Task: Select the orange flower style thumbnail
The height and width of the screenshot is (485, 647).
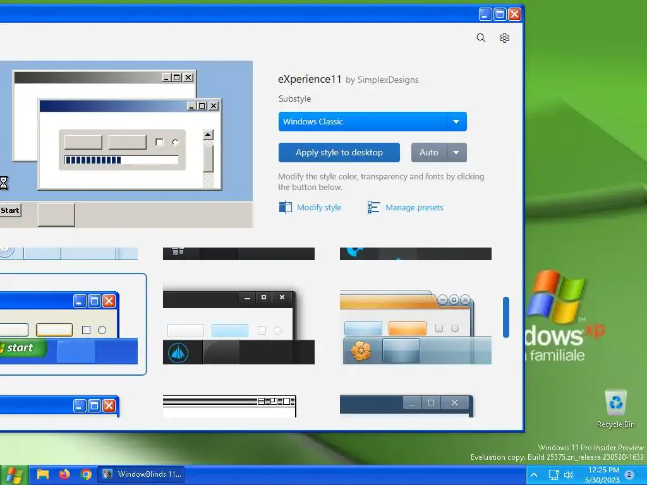Action: click(x=416, y=327)
